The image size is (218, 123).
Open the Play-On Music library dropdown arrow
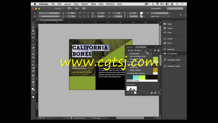[151, 51]
